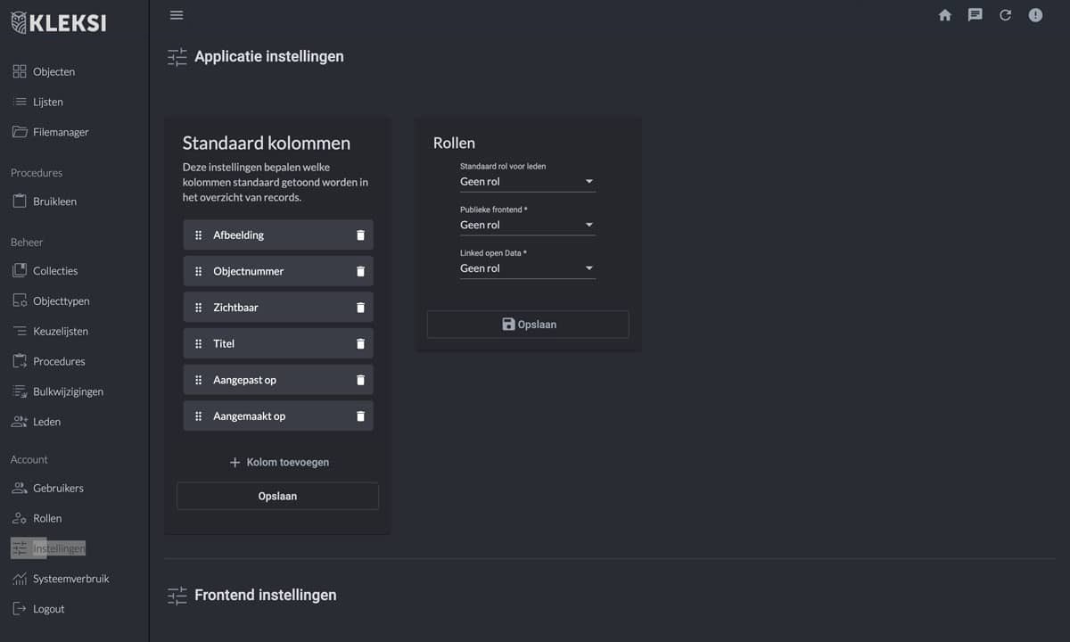Image resolution: width=1070 pixels, height=642 pixels.
Task: Click the refresh icon in top bar
Action: [x=1005, y=15]
